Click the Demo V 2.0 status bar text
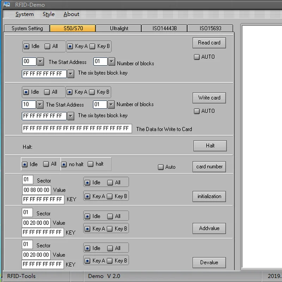Viewport: 282px width, 282px height. [104, 276]
